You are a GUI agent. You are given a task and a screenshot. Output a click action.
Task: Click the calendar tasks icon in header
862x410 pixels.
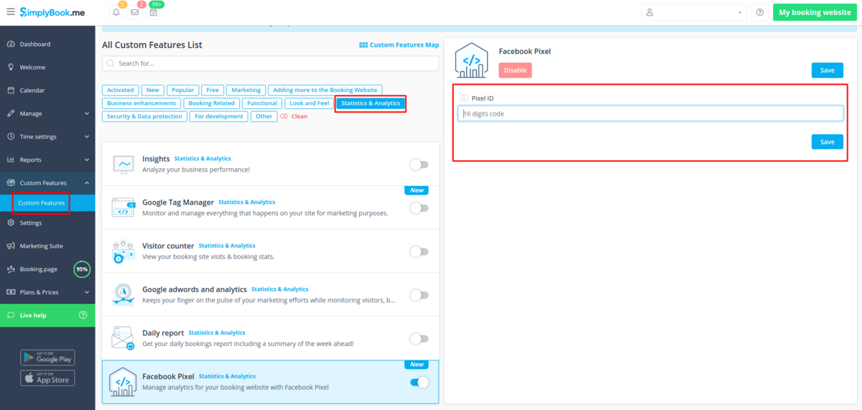[x=153, y=12]
